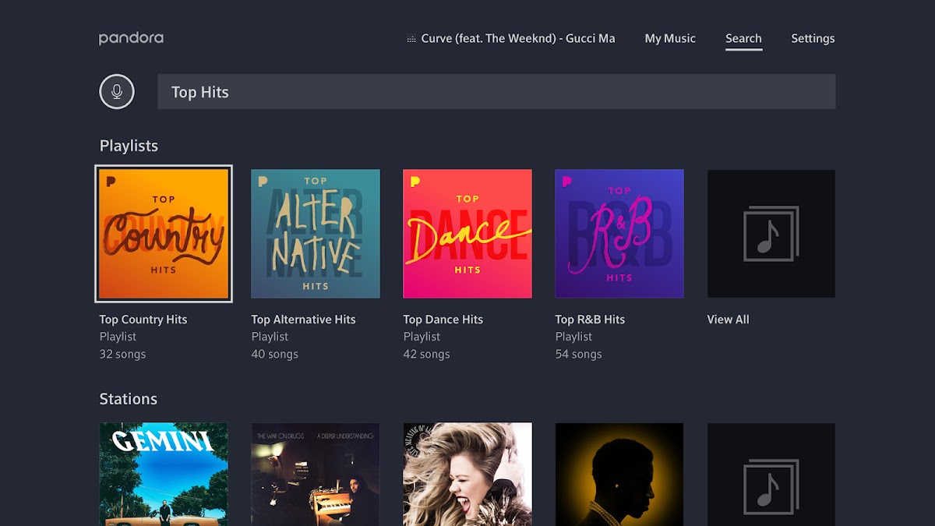The height and width of the screenshot is (526, 935).
Task: Select the Top Alternative Hits cover
Action: coord(316,234)
